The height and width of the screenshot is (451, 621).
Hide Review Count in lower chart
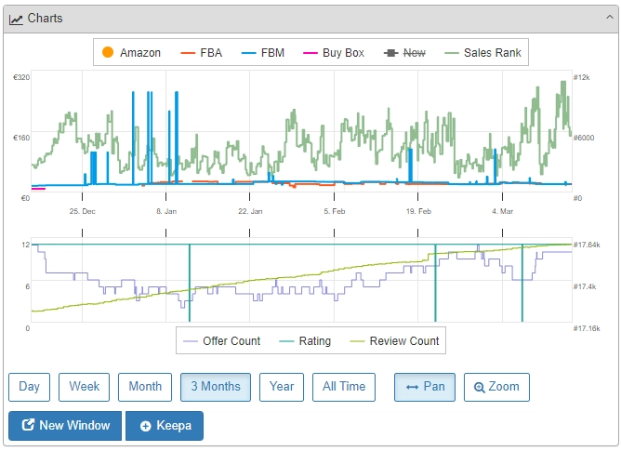[x=393, y=341]
